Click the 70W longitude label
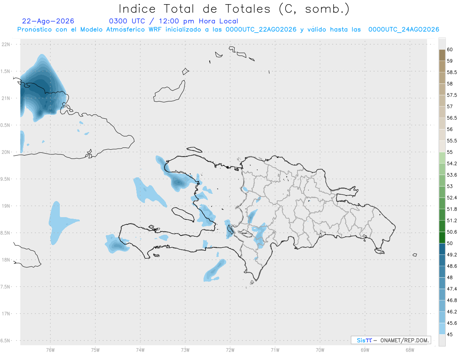Screen dimensions: 460x355 click(320, 350)
